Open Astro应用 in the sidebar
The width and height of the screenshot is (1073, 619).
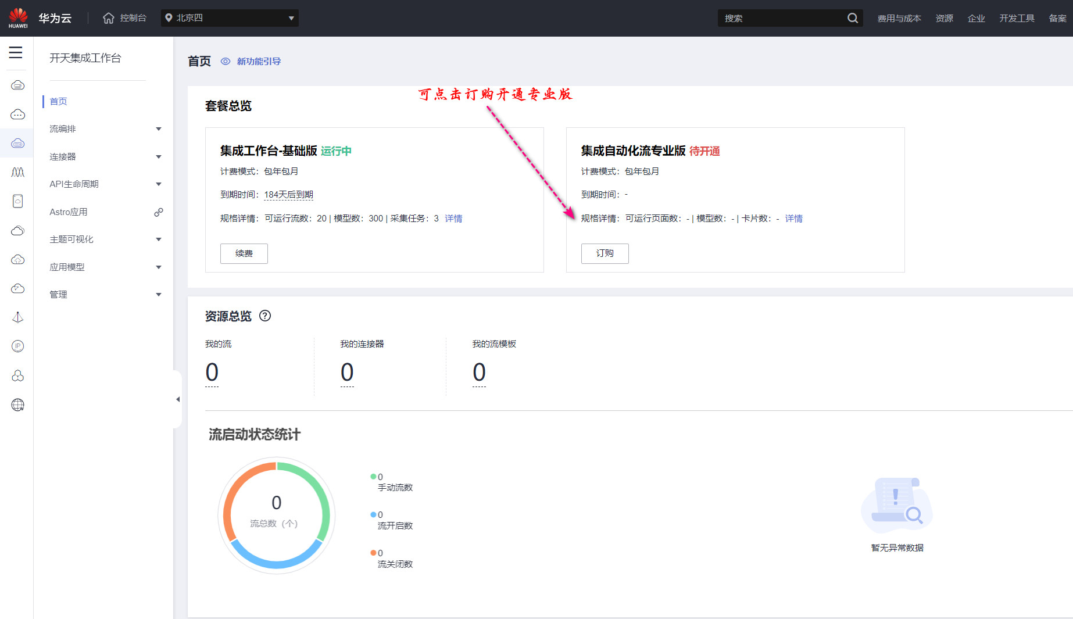[x=69, y=212]
